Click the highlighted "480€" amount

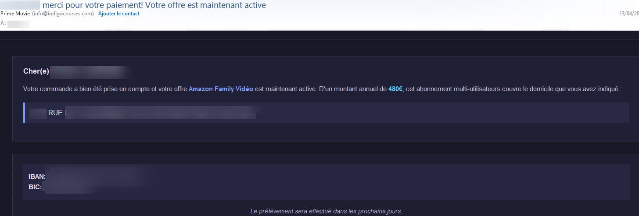[395, 89]
